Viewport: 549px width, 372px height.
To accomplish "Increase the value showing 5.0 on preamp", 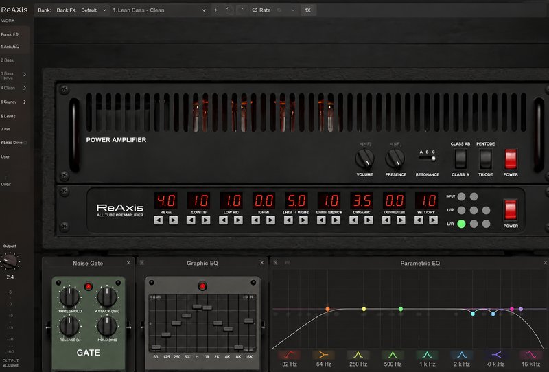I will coord(303,220).
